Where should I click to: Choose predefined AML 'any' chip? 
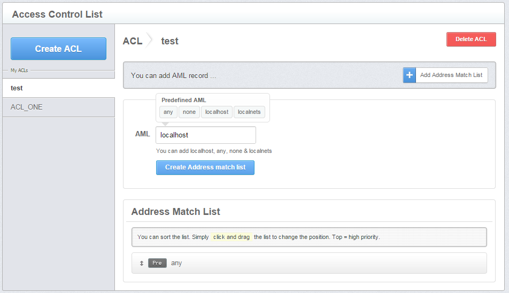click(168, 112)
